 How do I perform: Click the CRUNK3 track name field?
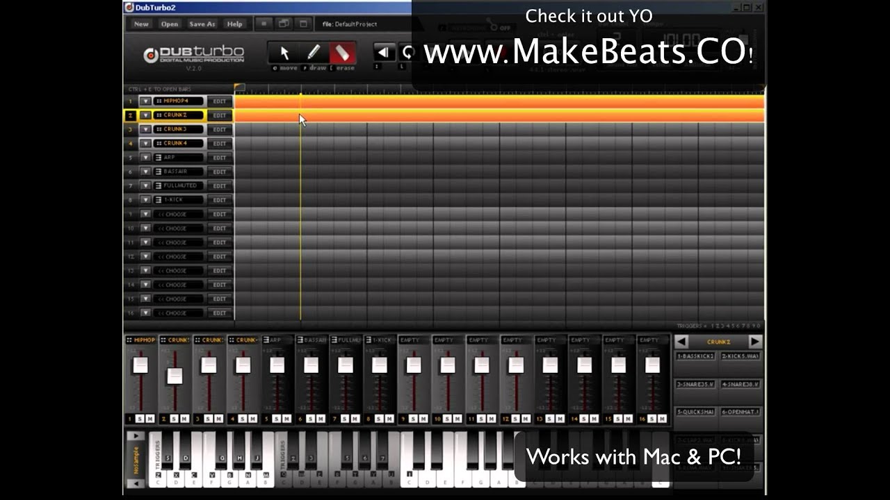click(x=179, y=129)
